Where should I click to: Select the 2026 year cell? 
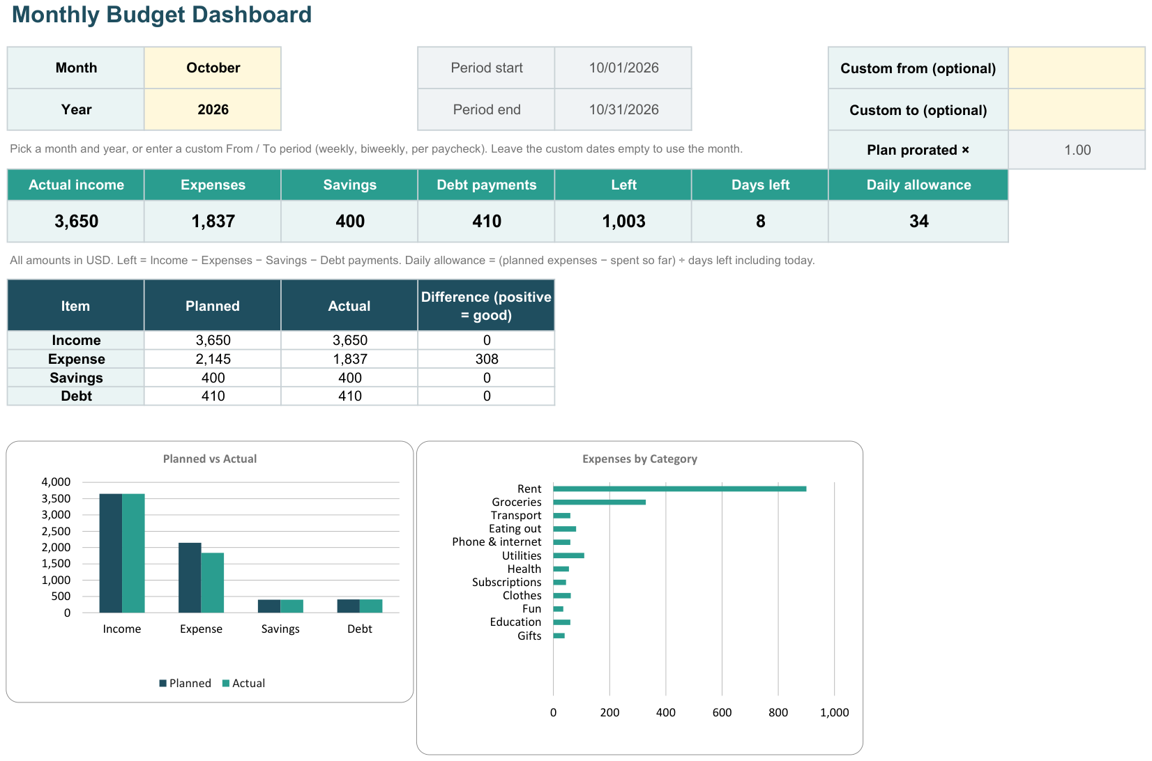click(x=213, y=109)
